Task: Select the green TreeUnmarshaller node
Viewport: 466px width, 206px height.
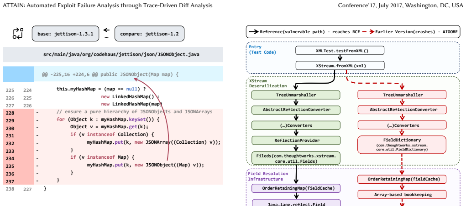Action: 296,95
